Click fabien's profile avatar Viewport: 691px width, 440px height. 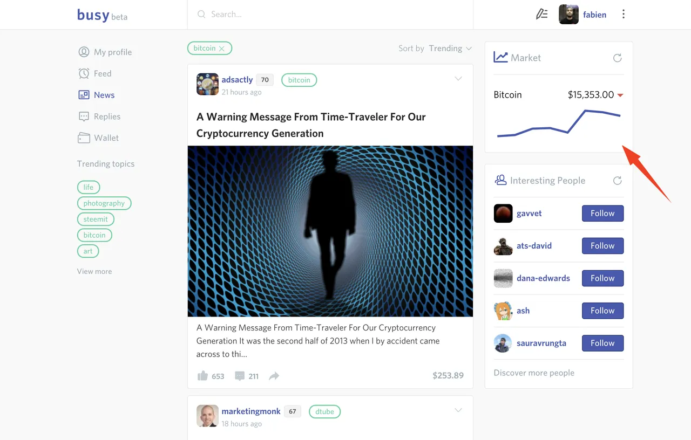click(568, 15)
